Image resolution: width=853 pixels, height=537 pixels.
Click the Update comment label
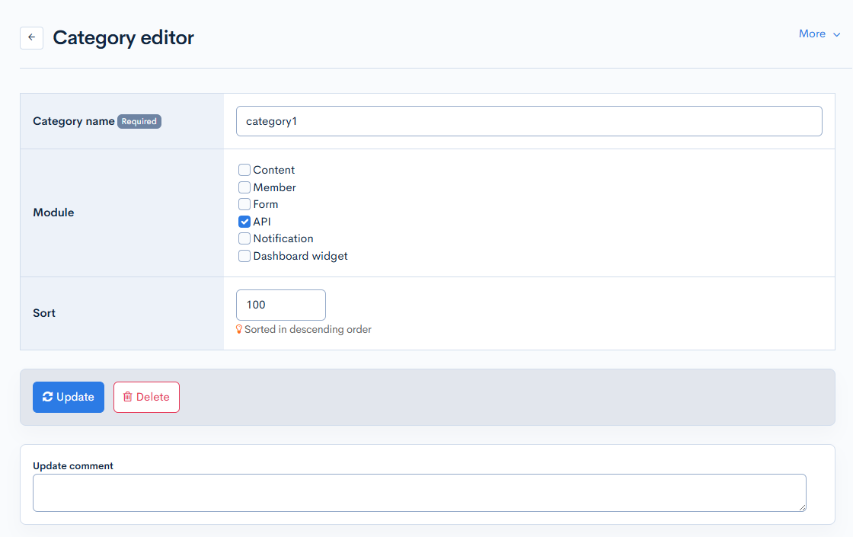[x=73, y=465]
